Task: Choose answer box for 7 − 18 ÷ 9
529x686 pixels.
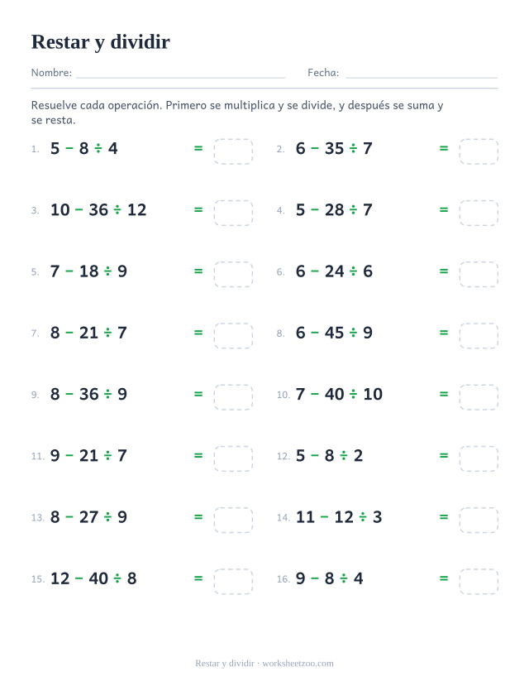Action: (x=233, y=274)
